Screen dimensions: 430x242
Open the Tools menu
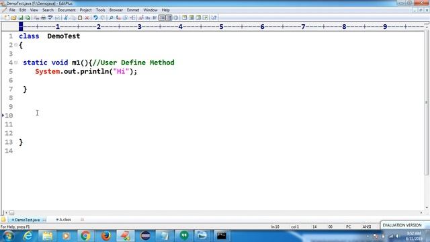click(100, 10)
